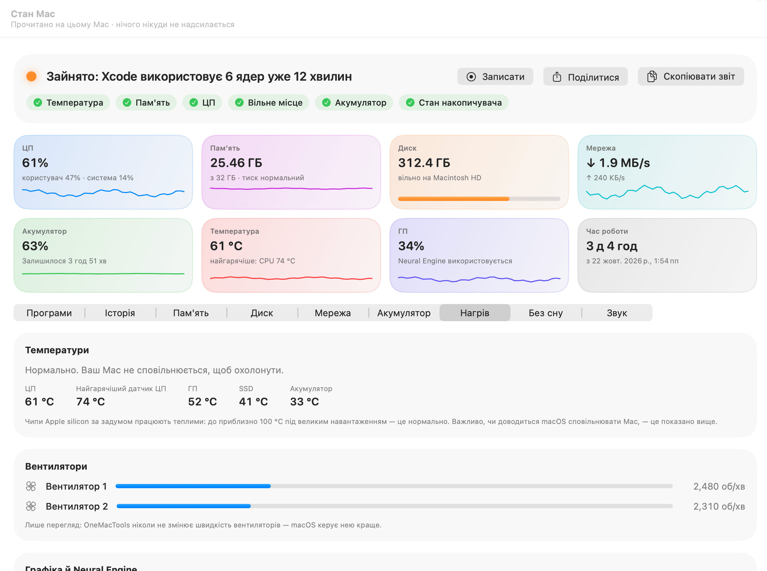
Task: Click the Вентилятор 1 speed bar
Action: 394,486
